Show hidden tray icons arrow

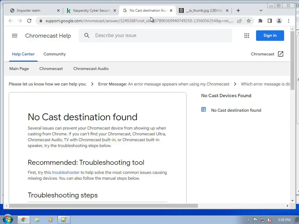coord(248,220)
